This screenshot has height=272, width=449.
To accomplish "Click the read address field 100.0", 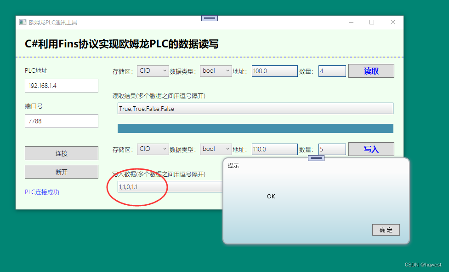I will coord(275,71).
